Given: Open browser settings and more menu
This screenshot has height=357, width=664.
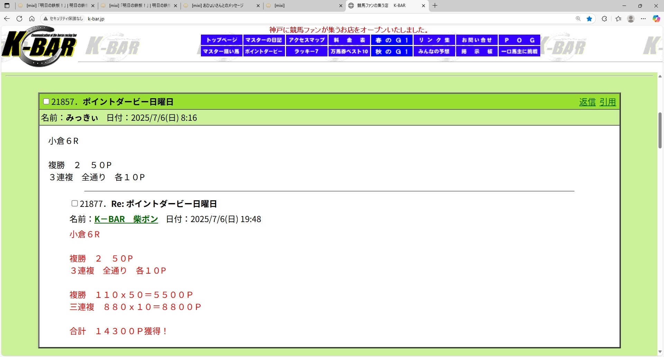Looking at the screenshot, I should click(x=643, y=19).
